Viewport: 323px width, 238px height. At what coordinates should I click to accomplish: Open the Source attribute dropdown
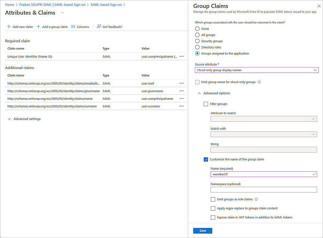tap(315, 70)
